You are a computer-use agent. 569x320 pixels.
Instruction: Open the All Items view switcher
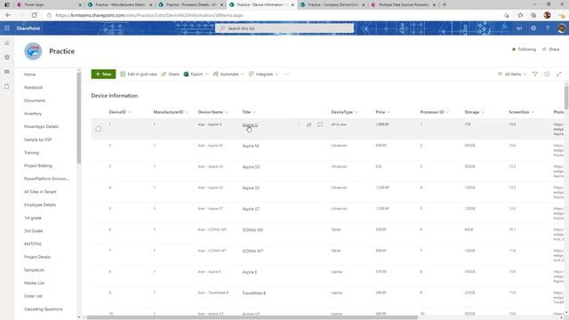(512, 74)
